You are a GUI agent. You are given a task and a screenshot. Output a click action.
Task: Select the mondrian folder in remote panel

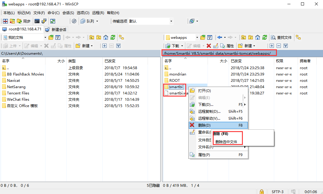tap(177, 74)
